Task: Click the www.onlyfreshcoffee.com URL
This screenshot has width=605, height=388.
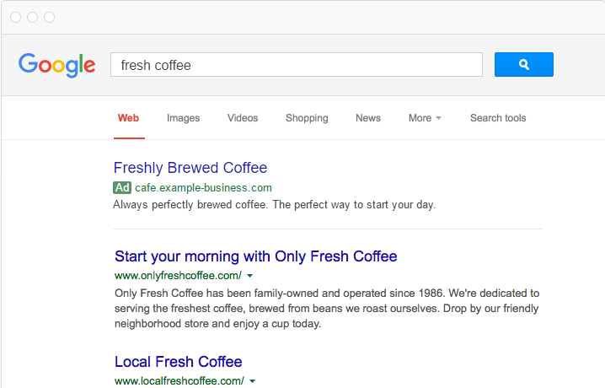Action: (x=178, y=276)
